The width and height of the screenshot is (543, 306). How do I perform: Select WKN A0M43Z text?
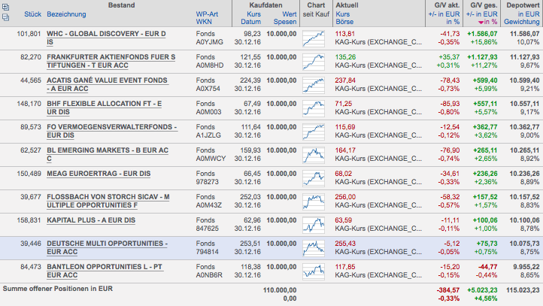coord(209,205)
